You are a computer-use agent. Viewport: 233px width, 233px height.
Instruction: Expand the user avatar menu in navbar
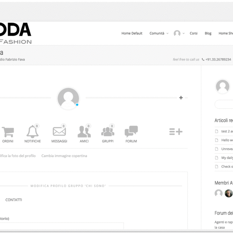tap(179, 33)
